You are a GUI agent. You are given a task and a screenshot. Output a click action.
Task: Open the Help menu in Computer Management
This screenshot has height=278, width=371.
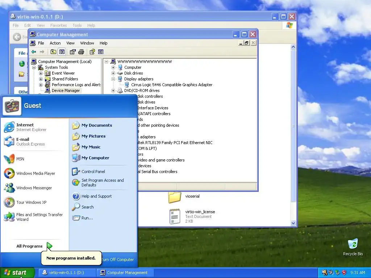click(103, 43)
